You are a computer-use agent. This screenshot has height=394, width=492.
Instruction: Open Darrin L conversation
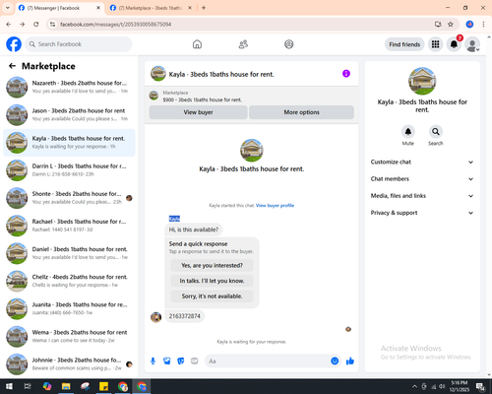pyautogui.click(x=69, y=170)
